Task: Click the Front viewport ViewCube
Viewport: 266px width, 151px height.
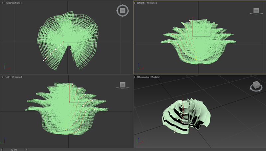Action: 256,11
